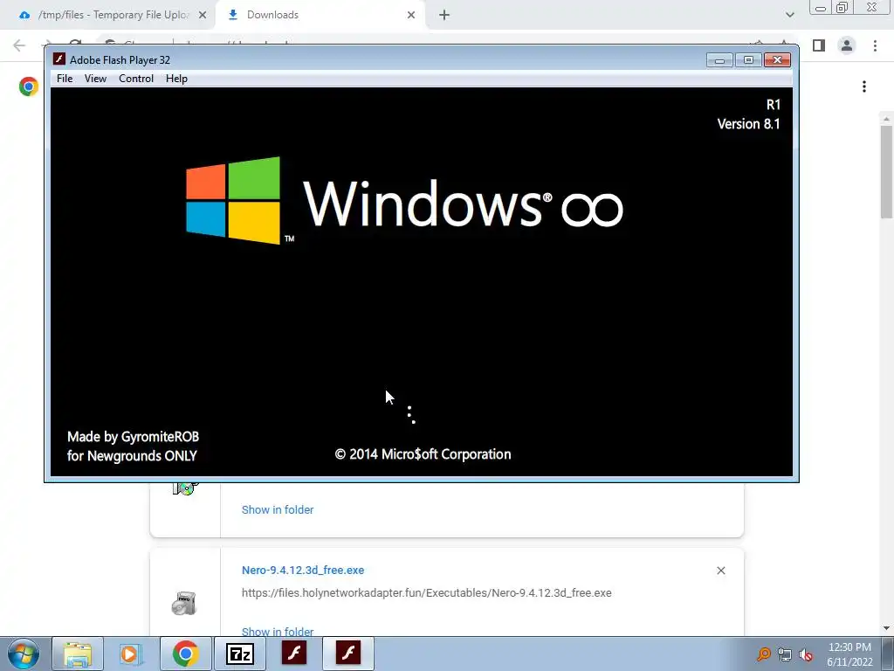Click the Nero installer file icon
Viewport: 894px width, 671px height.
pos(183,603)
